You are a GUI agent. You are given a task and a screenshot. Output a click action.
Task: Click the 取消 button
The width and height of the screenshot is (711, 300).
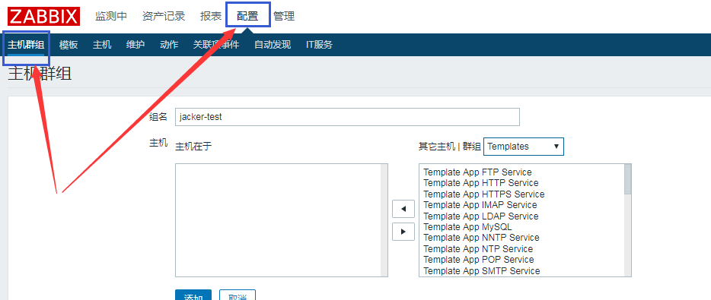tap(238, 295)
